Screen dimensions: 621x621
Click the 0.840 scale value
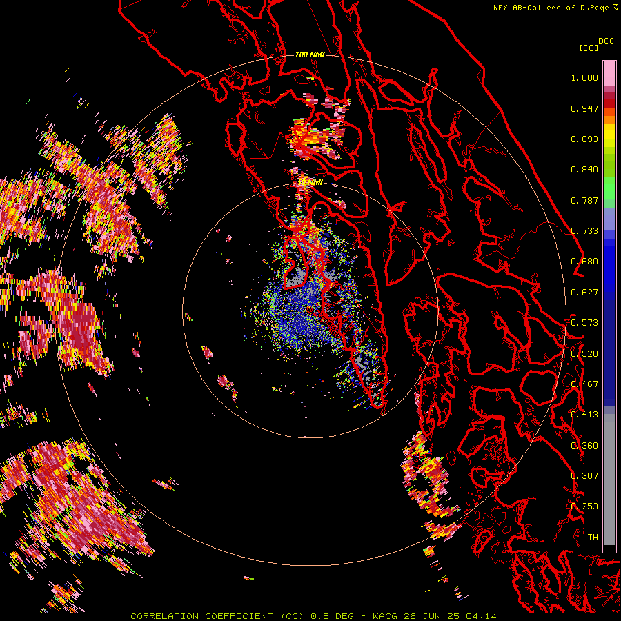pyautogui.click(x=584, y=170)
